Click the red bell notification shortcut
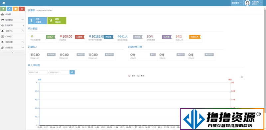The image size is (266, 130). click(x=22, y=9)
